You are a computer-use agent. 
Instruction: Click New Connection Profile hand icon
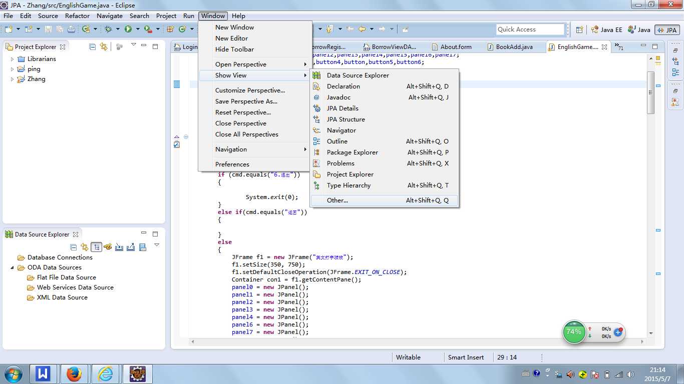[x=108, y=247]
